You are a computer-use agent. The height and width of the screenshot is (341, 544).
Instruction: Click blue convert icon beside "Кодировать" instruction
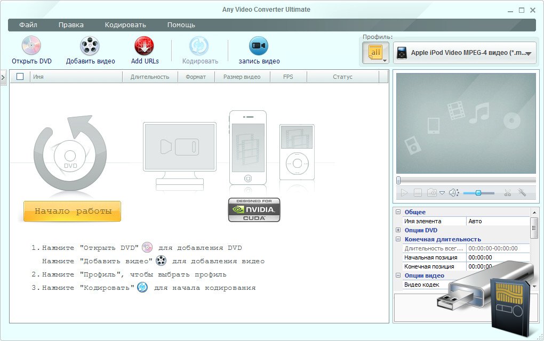click(142, 287)
